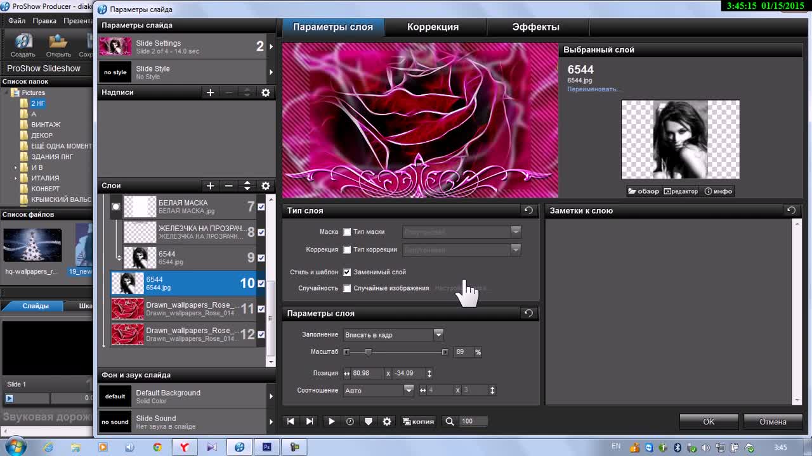This screenshot has width=812, height=456.
Task: Toggle visibility of layer 8 ЖЕЛЕЗЧКА
Action: tap(261, 232)
